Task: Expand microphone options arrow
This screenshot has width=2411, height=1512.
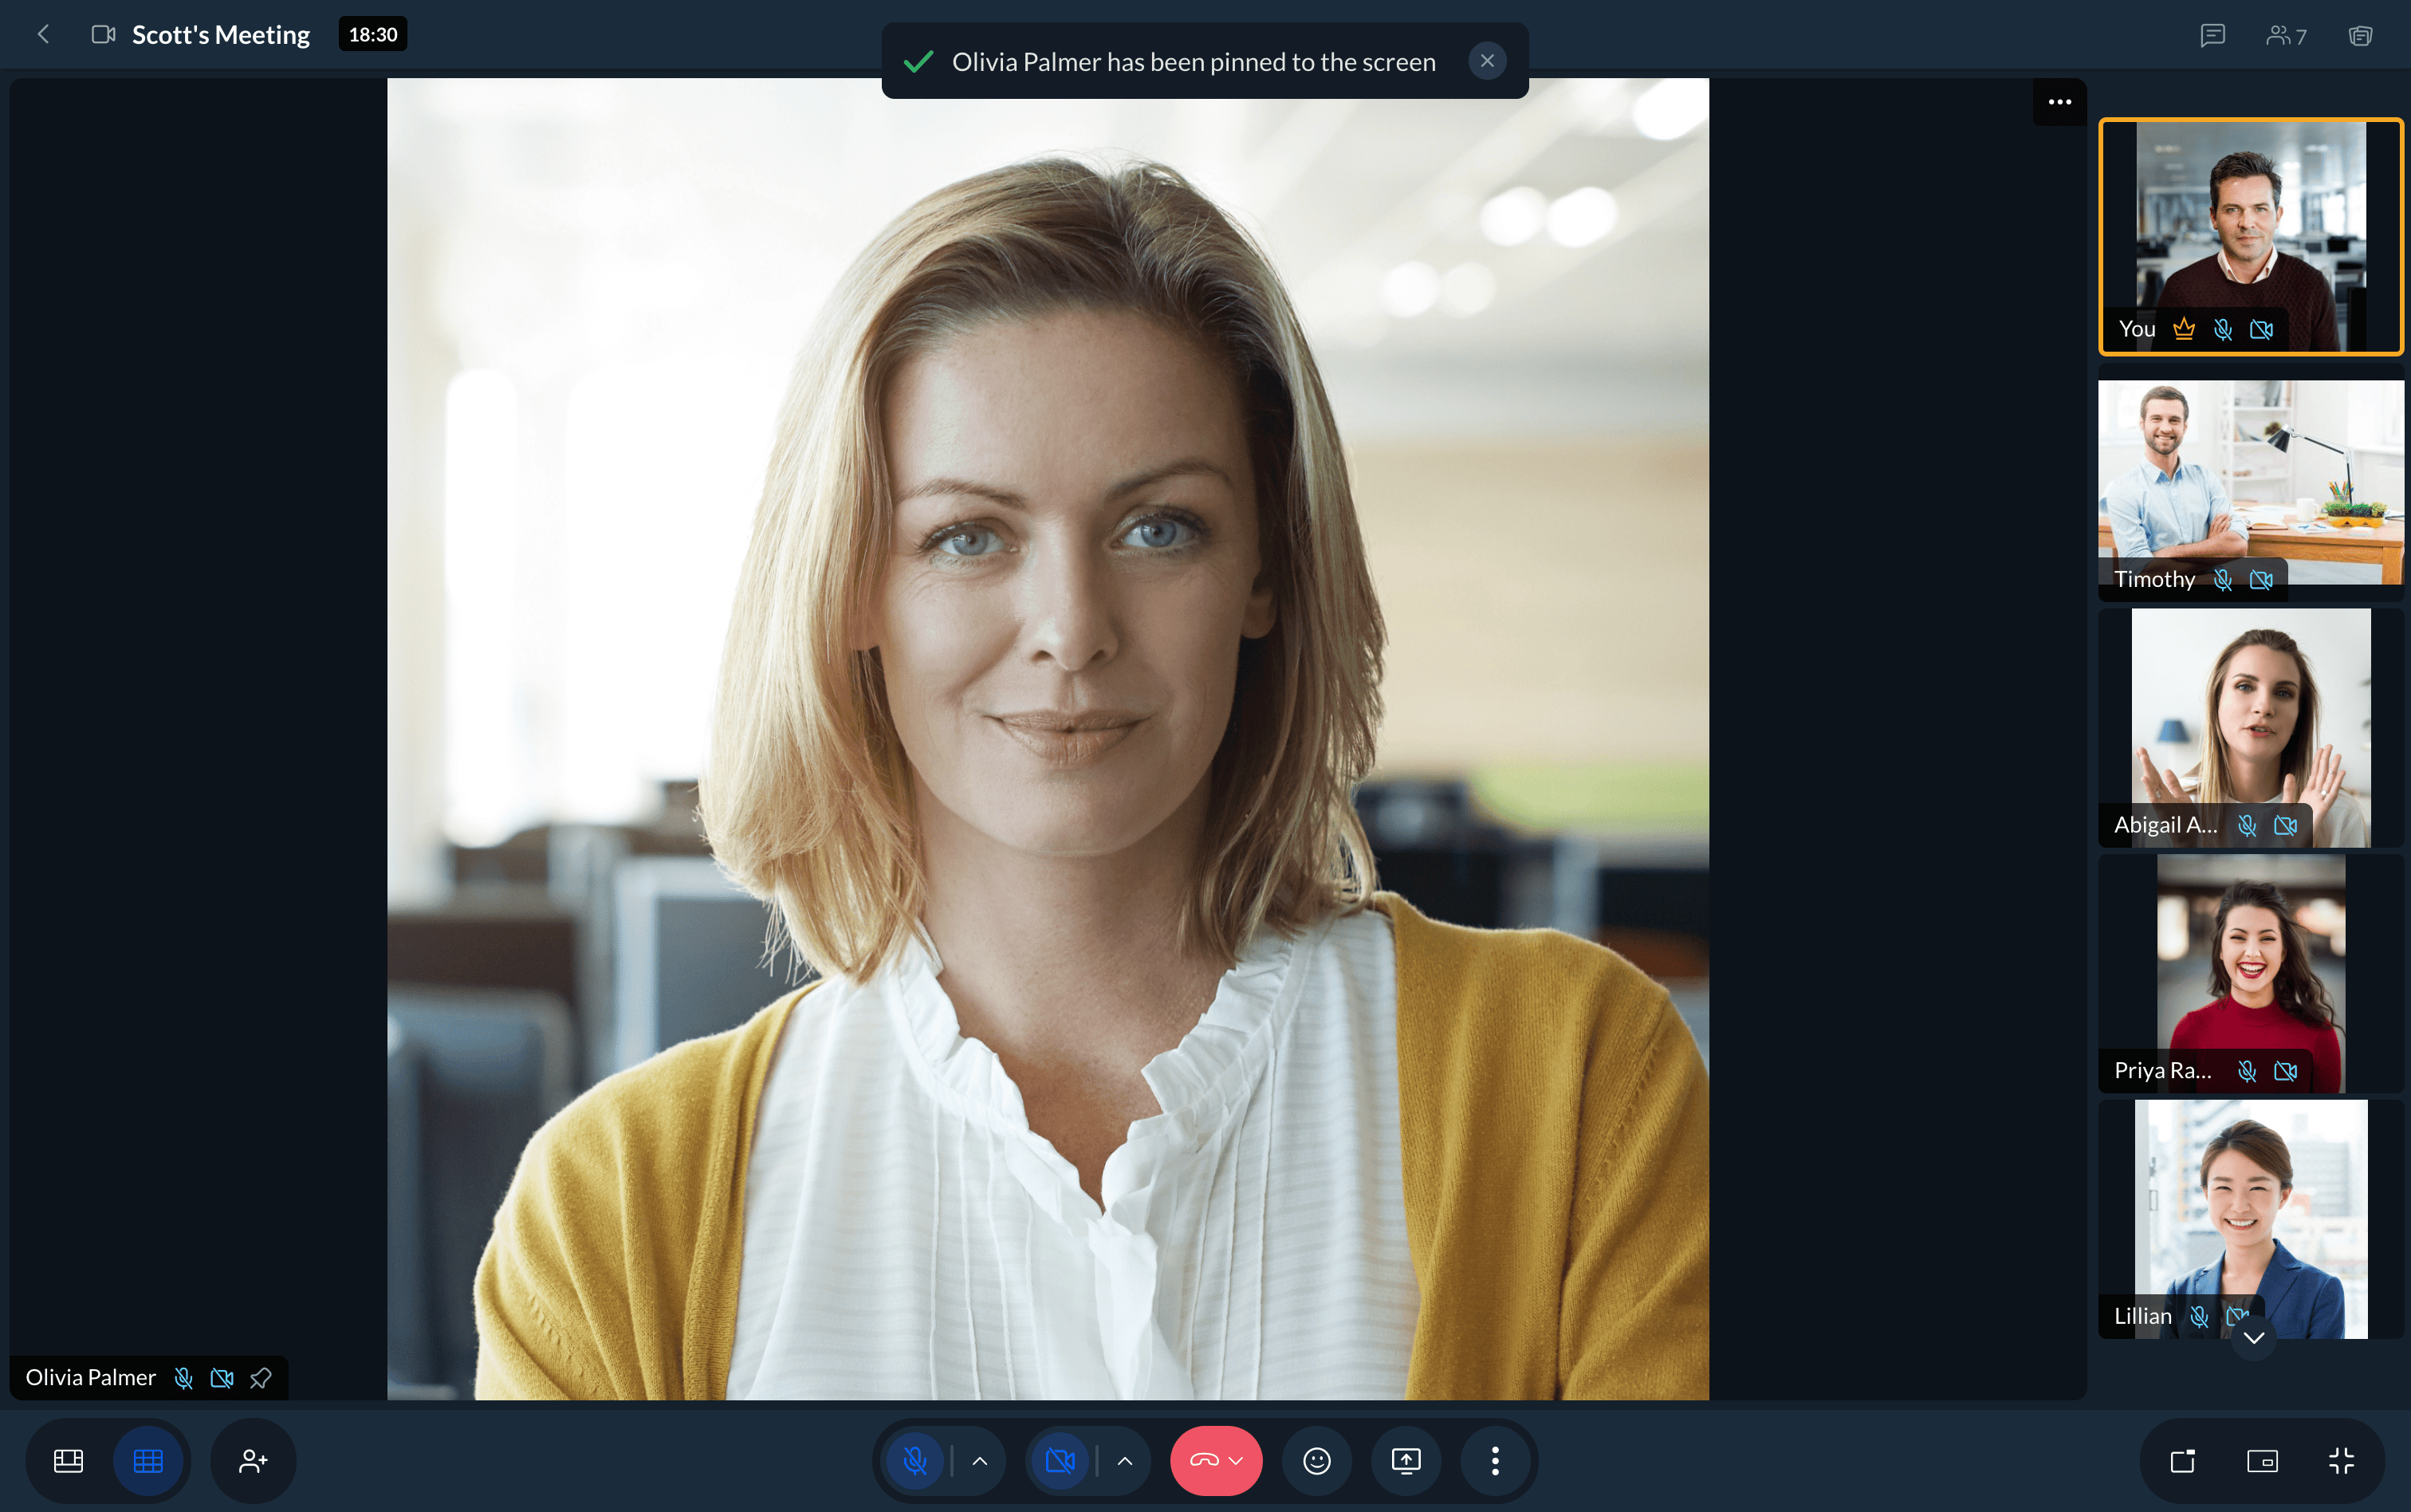Action: 980,1461
